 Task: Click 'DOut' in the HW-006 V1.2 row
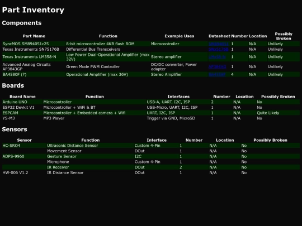tap(140, 172)
